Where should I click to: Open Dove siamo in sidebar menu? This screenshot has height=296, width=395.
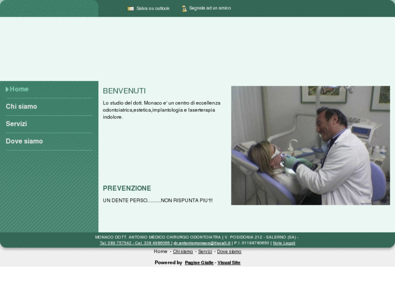(24, 141)
